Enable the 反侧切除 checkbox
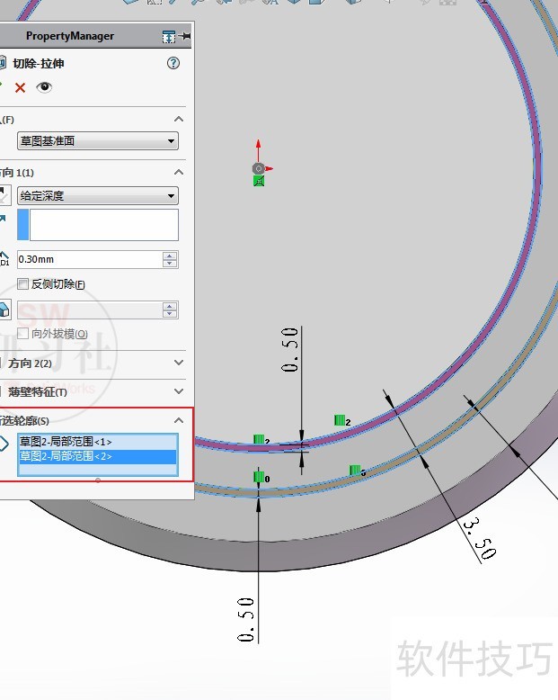Image resolution: width=558 pixels, height=700 pixels. (23, 284)
